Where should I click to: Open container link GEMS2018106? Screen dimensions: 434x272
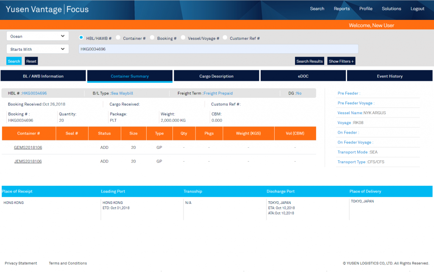click(x=28, y=148)
